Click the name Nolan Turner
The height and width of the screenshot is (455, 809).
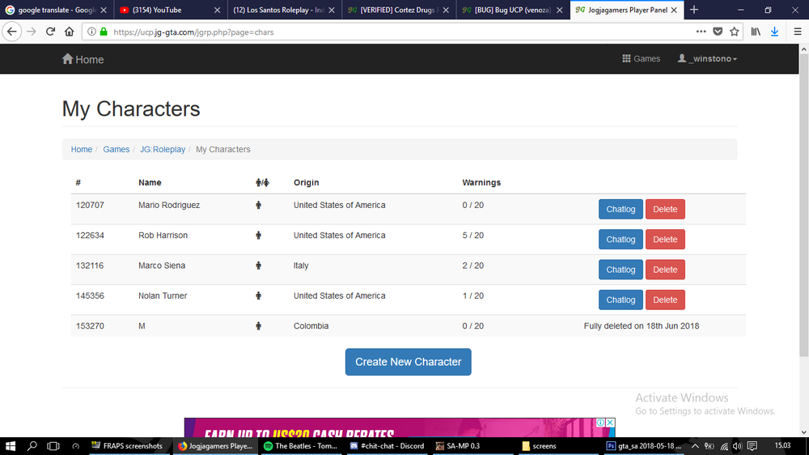163,296
